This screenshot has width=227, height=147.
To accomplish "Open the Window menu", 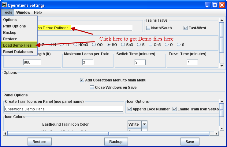I will click(x=23, y=13).
